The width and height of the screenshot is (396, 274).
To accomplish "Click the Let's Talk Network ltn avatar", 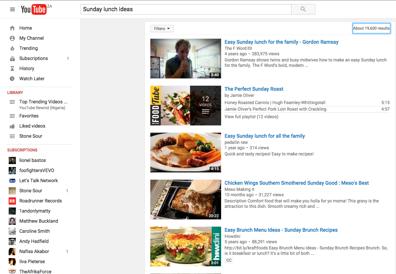I will coord(12,180).
